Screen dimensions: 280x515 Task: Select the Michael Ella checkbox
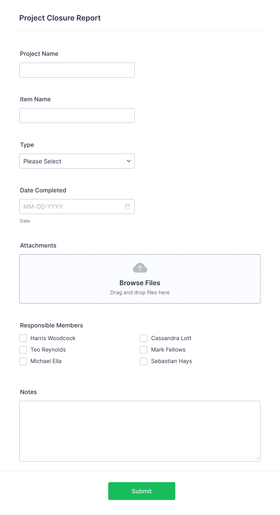point(23,361)
